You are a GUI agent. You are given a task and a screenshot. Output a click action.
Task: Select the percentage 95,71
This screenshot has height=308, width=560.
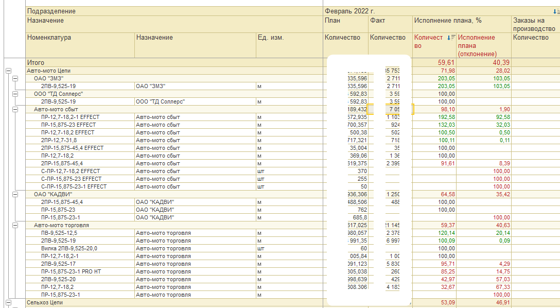448,264
